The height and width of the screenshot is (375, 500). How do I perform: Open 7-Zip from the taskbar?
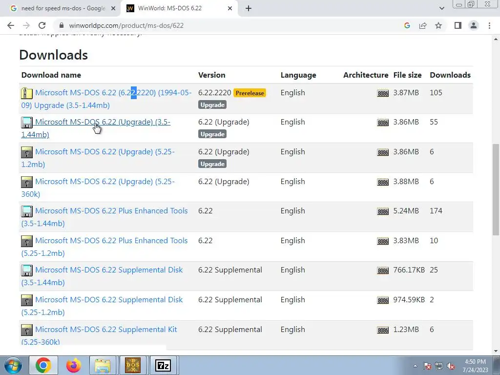tap(163, 365)
